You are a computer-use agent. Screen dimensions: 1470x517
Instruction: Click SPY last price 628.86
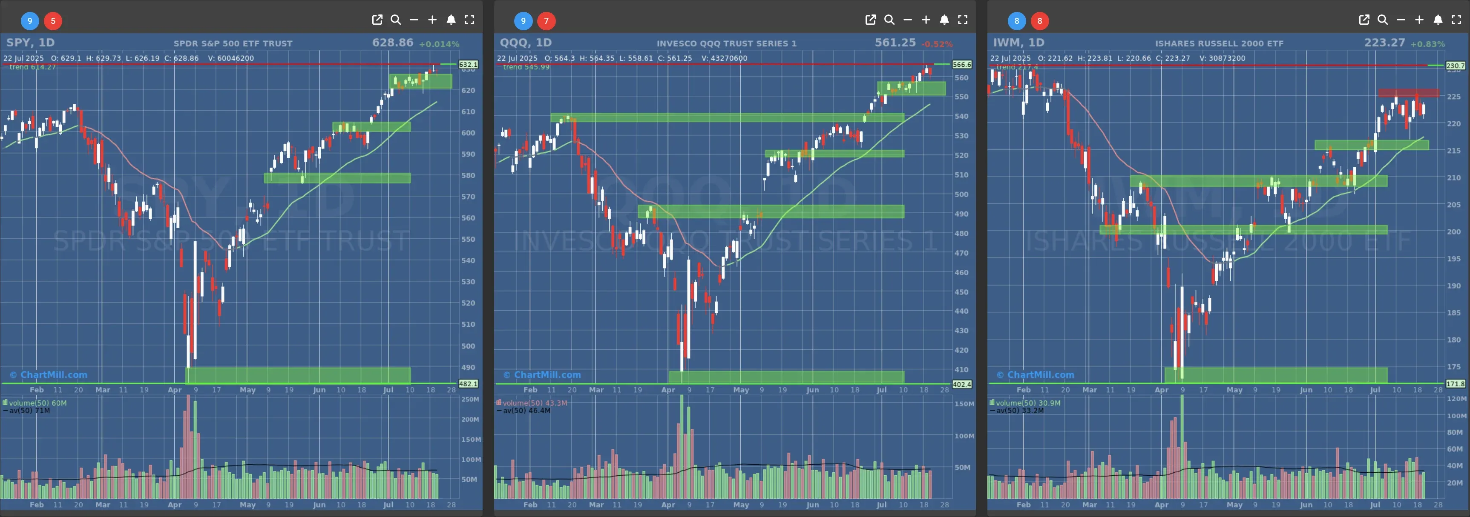click(x=393, y=43)
